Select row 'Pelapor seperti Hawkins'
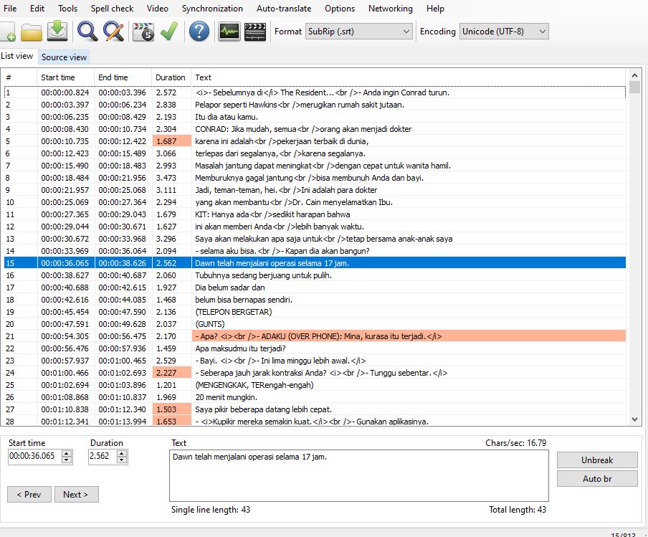Screen dimensions: 648x537 [x=315, y=105]
